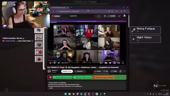Image resolution: width=170 pixels, height=96 pixels.
Task: Select the redstone dust tab
Action: point(39,59)
